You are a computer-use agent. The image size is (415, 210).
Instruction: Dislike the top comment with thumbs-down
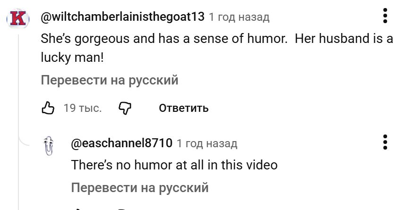coord(124,108)
